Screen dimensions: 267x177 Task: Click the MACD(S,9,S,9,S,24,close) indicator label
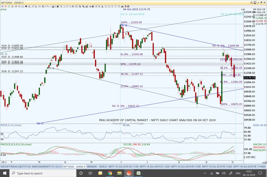(16, 145)
